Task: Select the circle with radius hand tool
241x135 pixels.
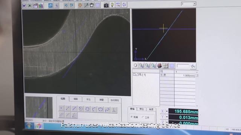Action: pyautogui.click(x=81, y=109)
